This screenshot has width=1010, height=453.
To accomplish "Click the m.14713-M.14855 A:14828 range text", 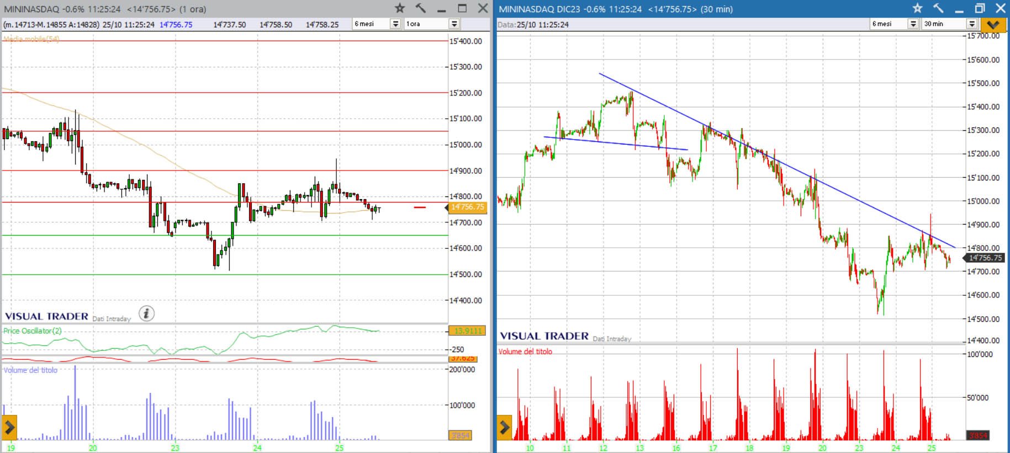I will pyautogui.click(x=51, y=24).
